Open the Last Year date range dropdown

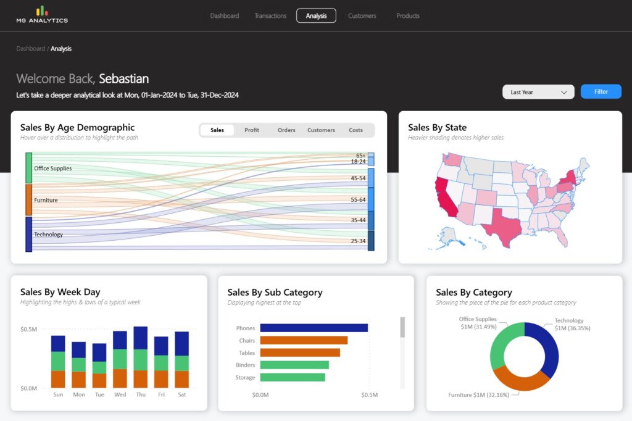tap(538, 91)
